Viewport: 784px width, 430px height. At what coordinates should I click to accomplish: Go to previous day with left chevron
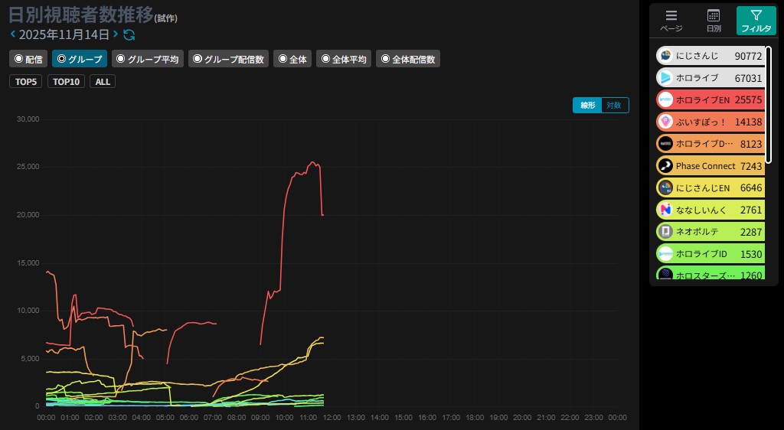point(13,34)
